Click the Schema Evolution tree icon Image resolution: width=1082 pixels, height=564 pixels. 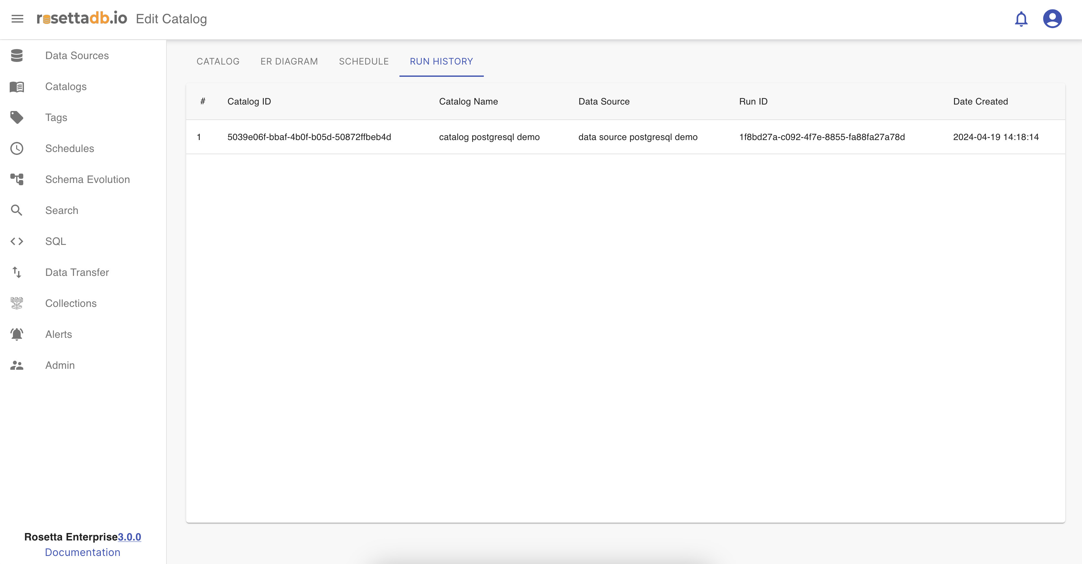(17, 179)
